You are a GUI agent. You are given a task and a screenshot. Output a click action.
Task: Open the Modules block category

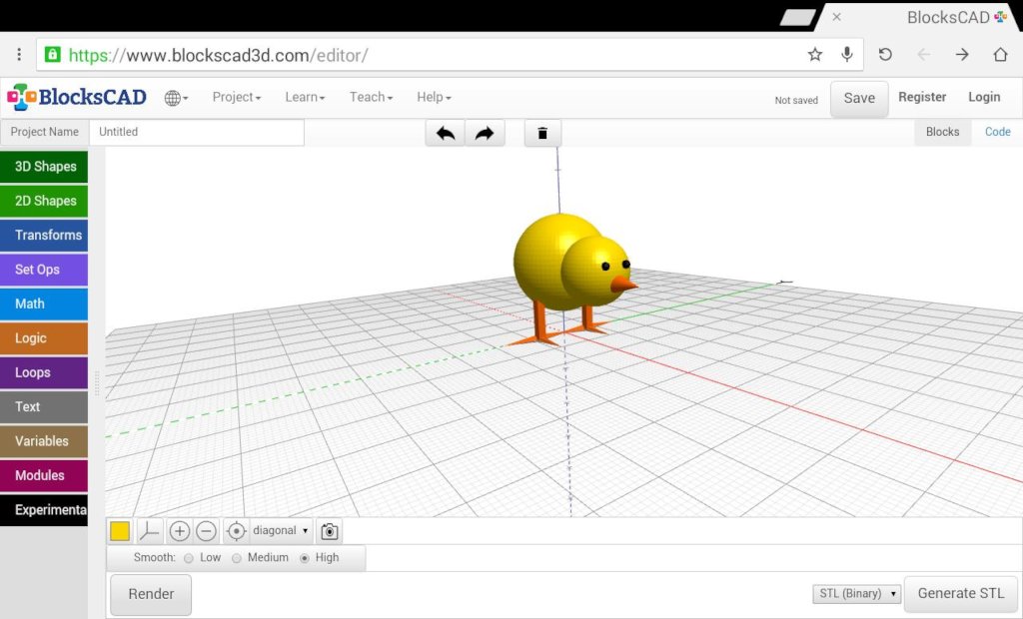(x=44, y=475)
